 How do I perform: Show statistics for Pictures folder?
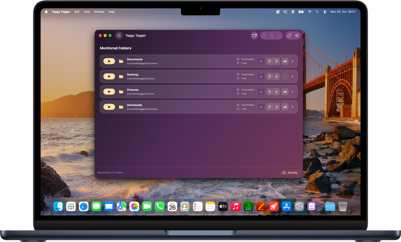(285, 92)
